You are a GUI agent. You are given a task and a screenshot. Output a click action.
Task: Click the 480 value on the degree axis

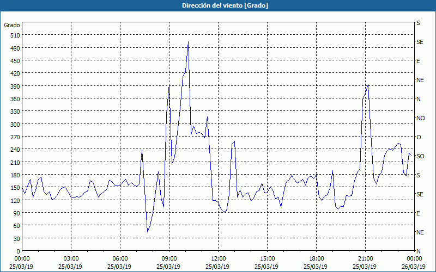tap(15, 48)
